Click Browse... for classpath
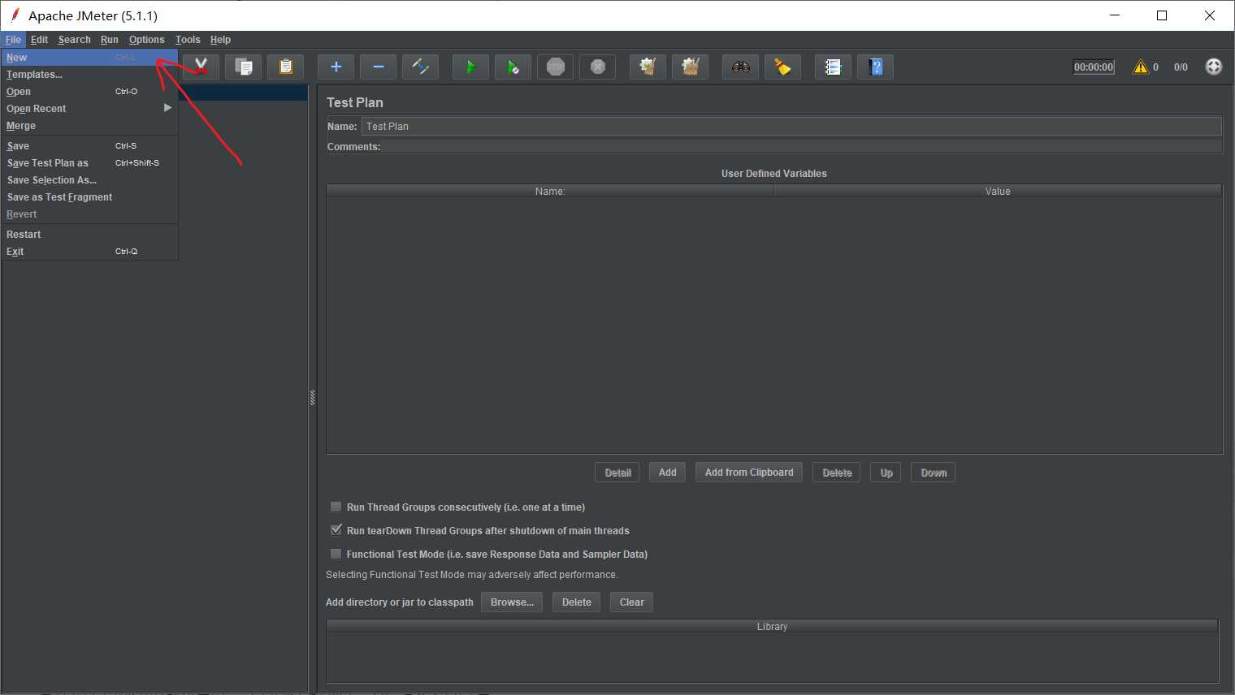The width and height of the screenshot is (1235, 695). click(x=512, y=602)
